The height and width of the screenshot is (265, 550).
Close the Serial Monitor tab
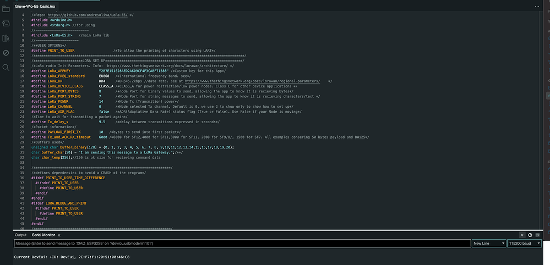(x=59, y=235)
